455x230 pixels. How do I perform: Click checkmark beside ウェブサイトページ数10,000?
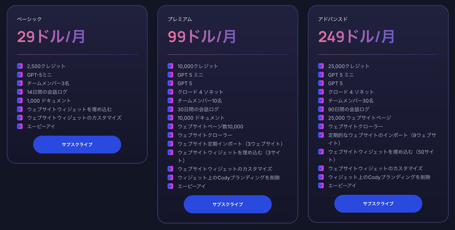(x=170, y=126)
